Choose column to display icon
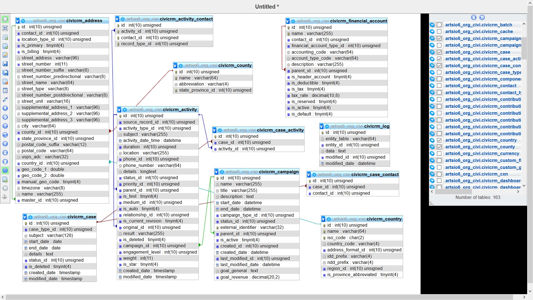The height and width of the screenshot is (300, 533). 5,108
